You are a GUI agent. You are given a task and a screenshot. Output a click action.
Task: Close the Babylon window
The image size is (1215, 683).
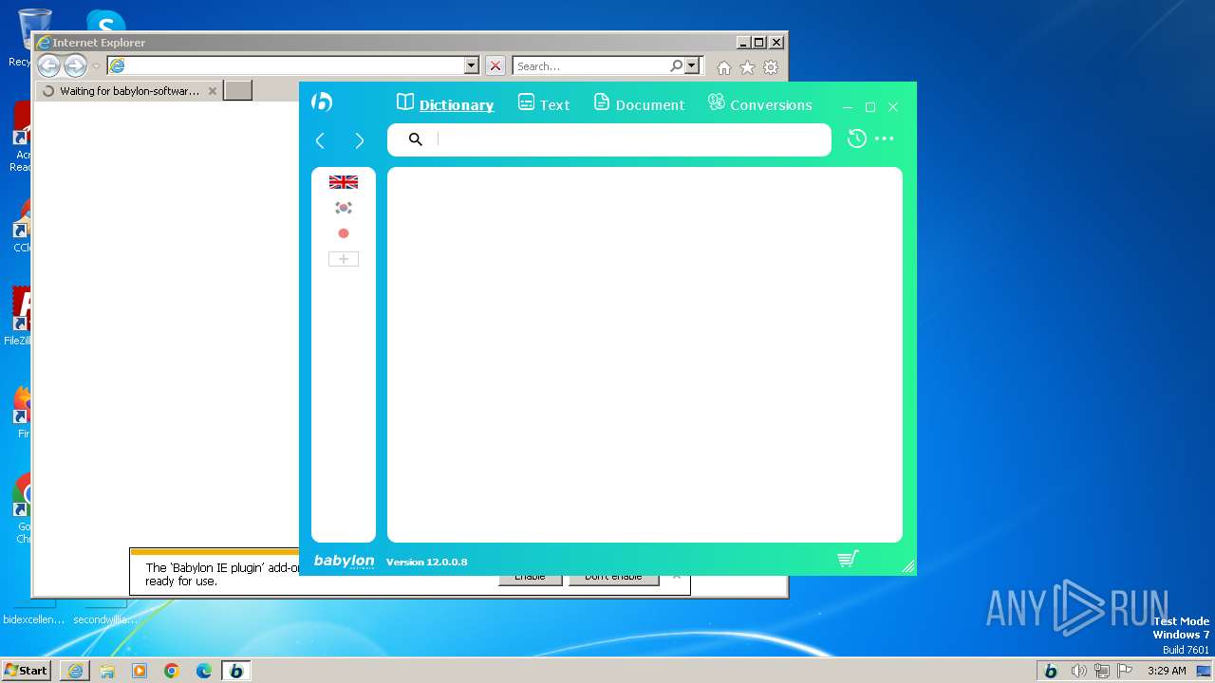893,107
